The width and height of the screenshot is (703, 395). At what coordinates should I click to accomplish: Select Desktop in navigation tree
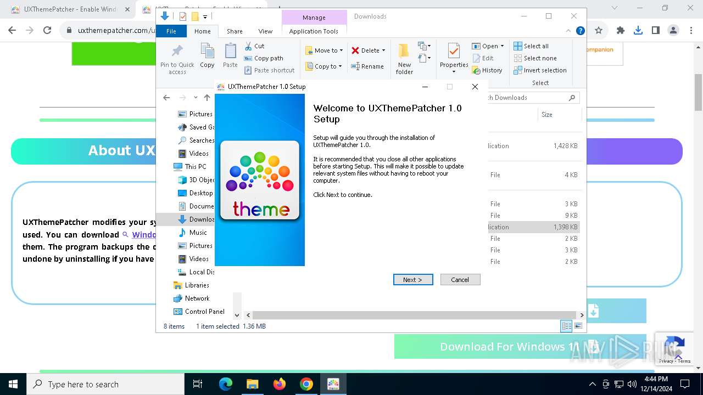click(196, 193)
